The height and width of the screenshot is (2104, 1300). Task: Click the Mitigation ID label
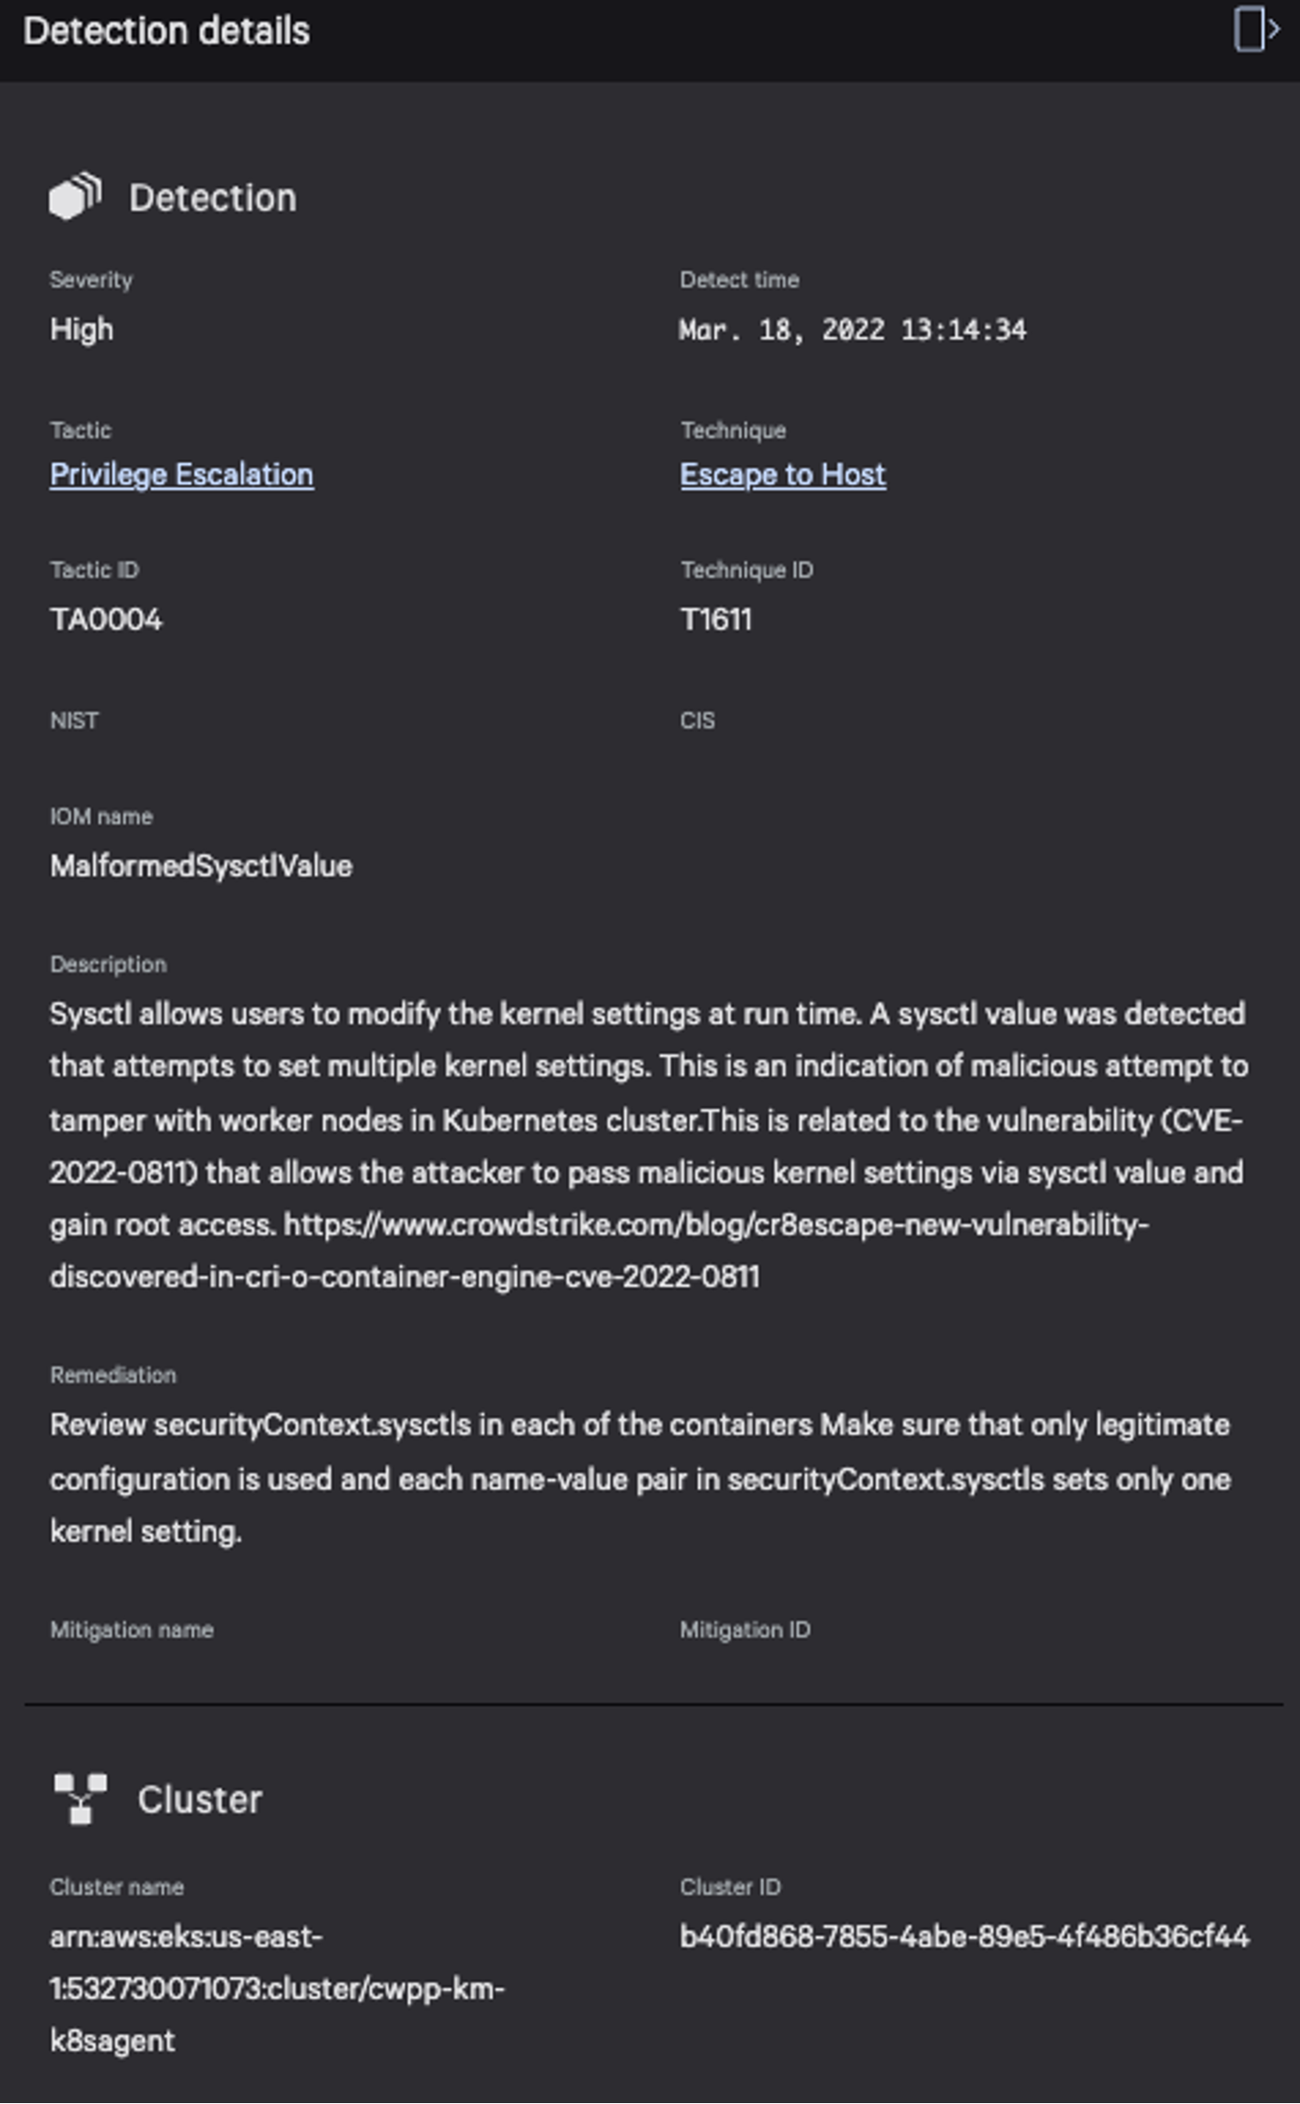pyautogui.click(x=745, y=1630)
